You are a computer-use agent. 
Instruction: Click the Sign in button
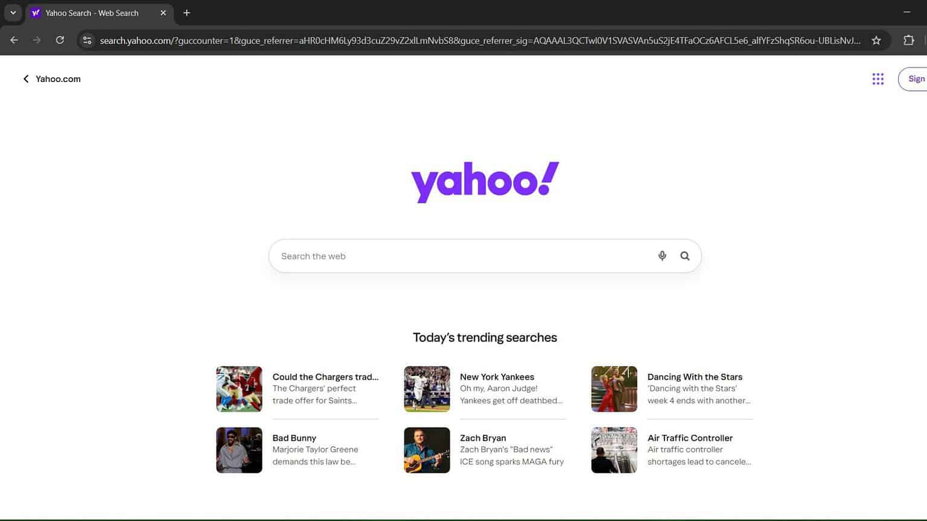913,79
